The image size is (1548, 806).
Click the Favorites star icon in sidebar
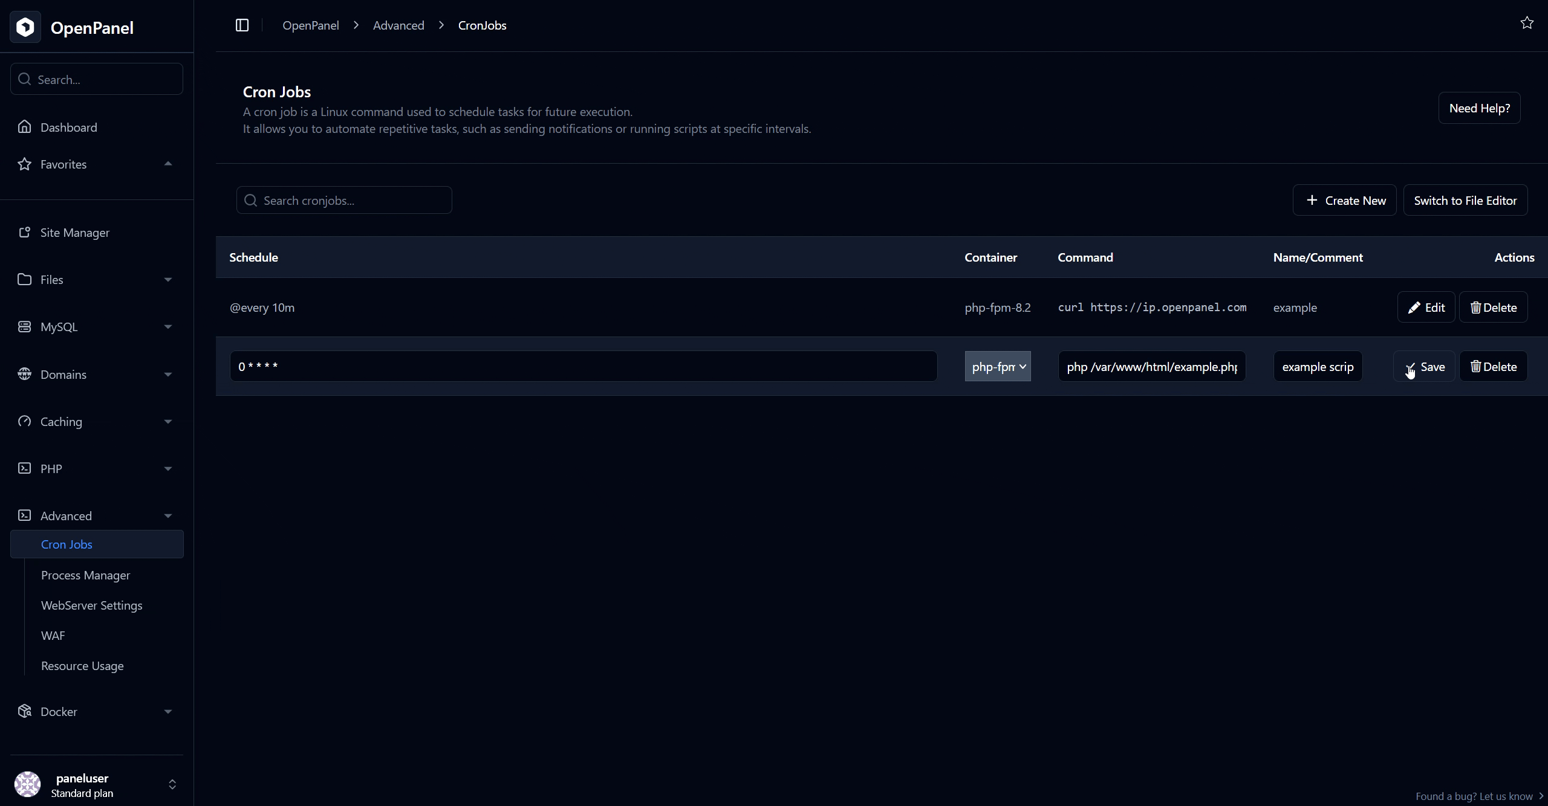24,164
